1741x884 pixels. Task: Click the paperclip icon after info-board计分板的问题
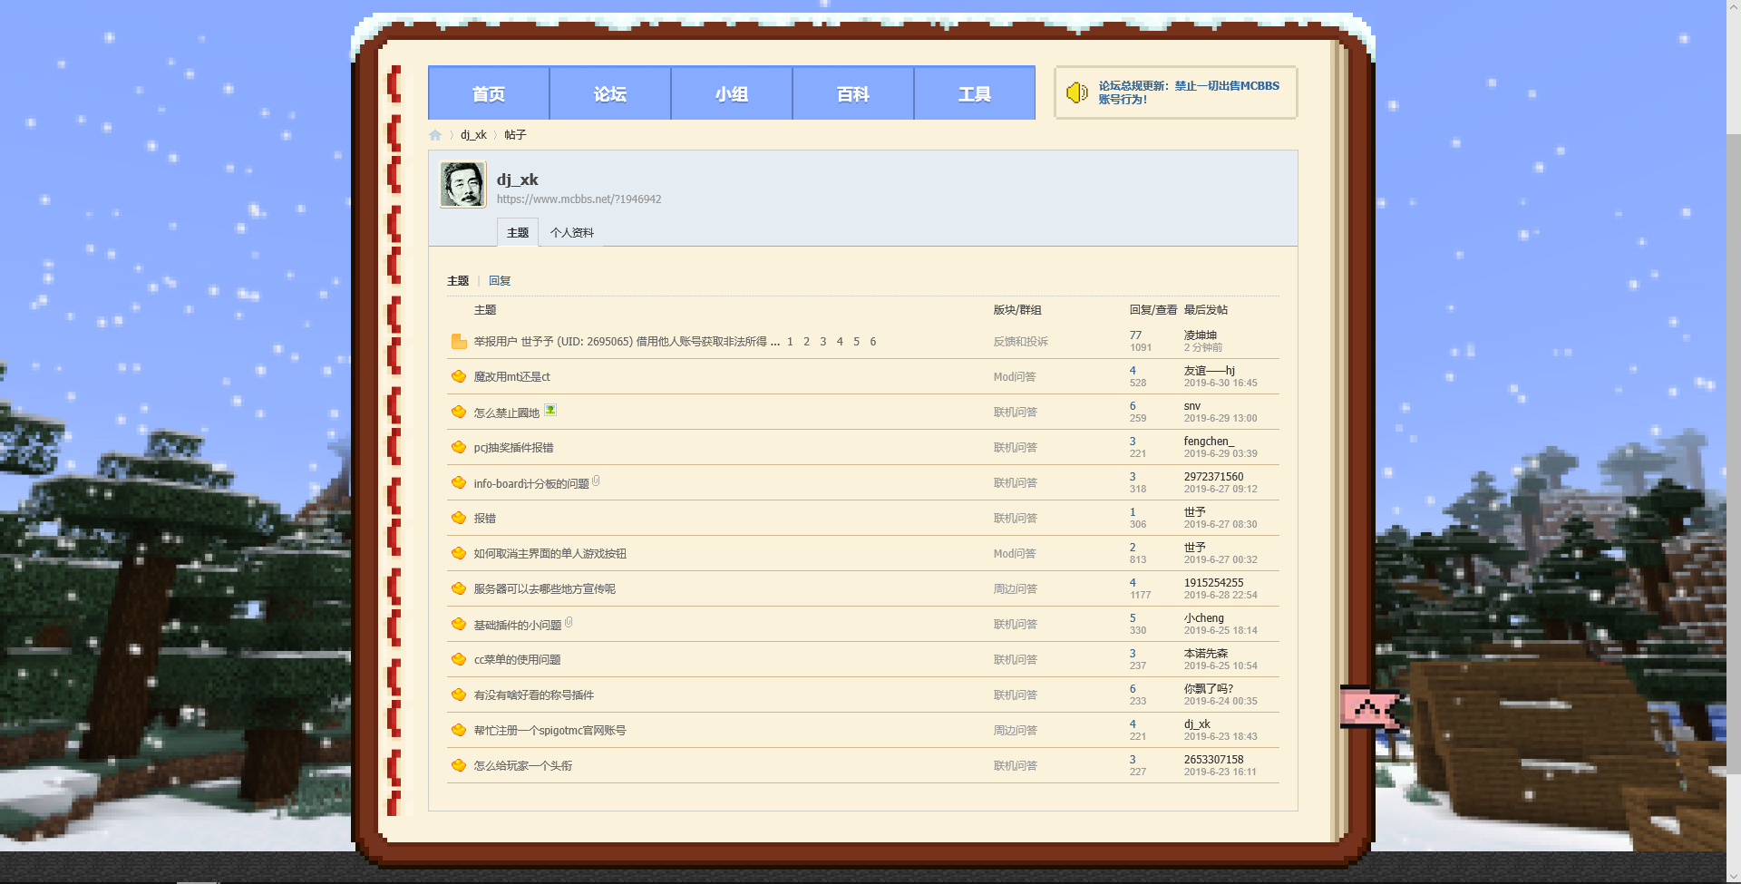click(597, 481)
